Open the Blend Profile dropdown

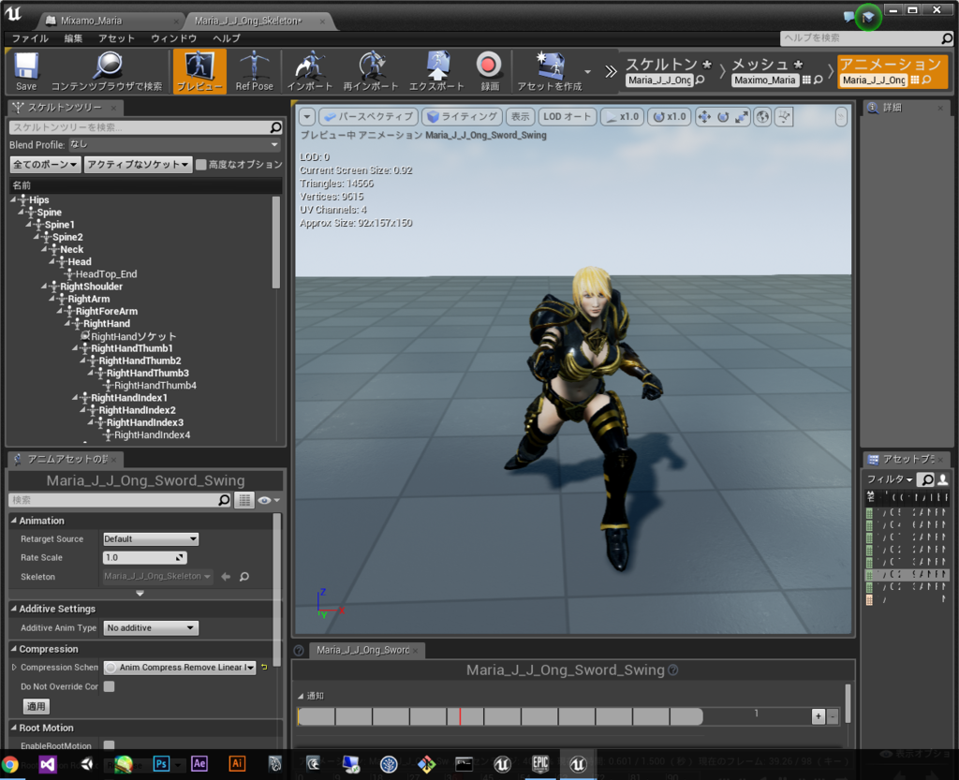tap(174, 145)
